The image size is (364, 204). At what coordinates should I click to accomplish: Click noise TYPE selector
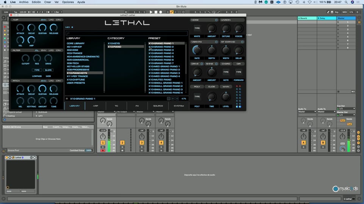tap(197, 28)
